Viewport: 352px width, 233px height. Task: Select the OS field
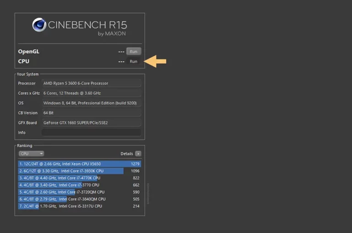click(x=91, y=103)
